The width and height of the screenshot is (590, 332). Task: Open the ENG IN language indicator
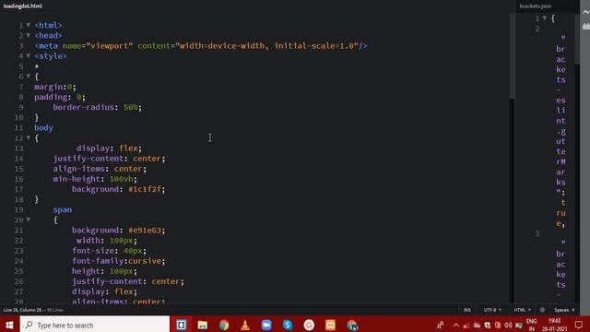click(x=531, y=325)
